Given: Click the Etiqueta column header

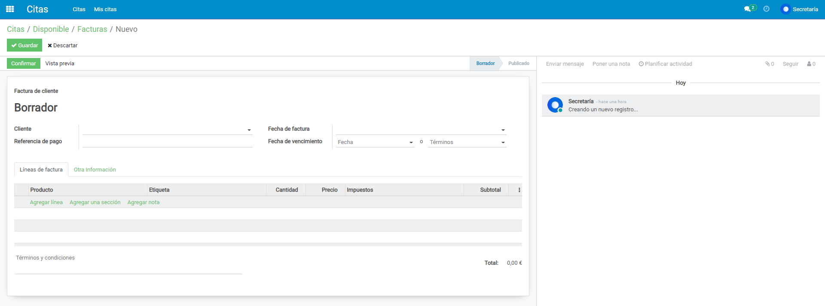Looking at the screenshot, I should click(x=207, y=190).
